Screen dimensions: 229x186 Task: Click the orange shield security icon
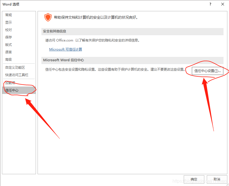click(x=48, y=17)
